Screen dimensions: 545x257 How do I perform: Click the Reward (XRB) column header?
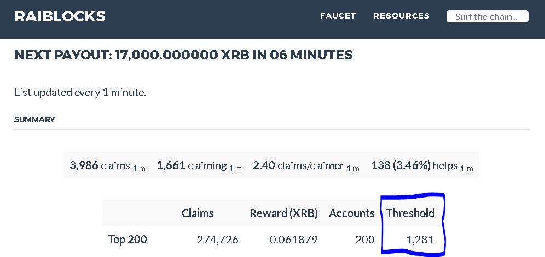(x=283, y=213)
